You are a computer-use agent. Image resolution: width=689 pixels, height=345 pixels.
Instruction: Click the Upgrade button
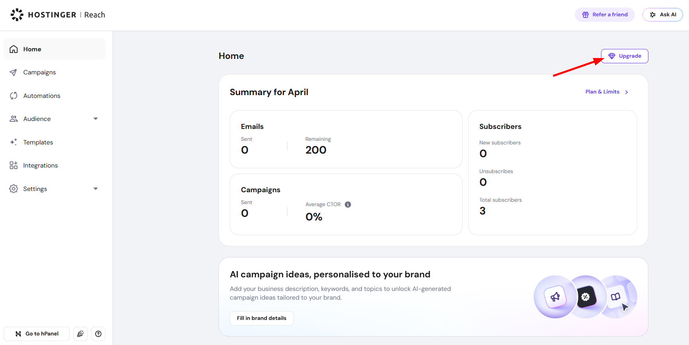click(x=624, y=56)
